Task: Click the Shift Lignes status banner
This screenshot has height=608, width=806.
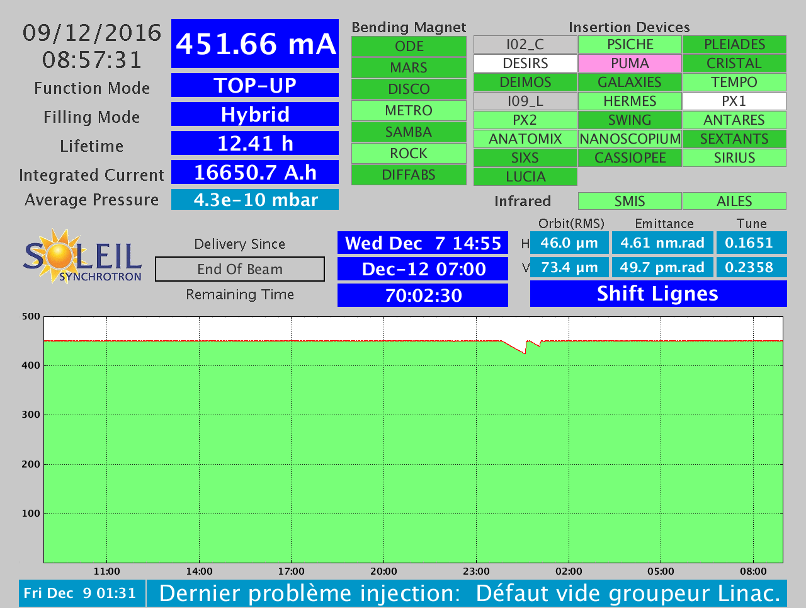Action: (659, 294)
